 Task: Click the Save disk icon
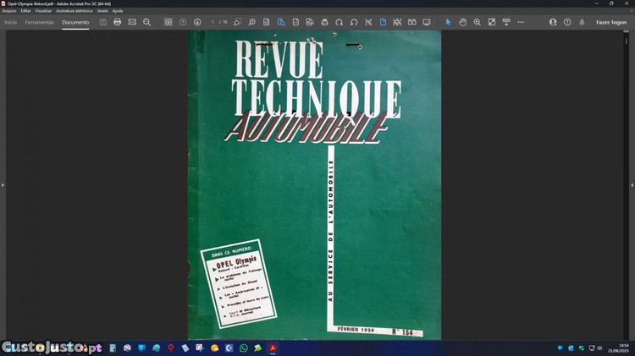pos(103,22)
